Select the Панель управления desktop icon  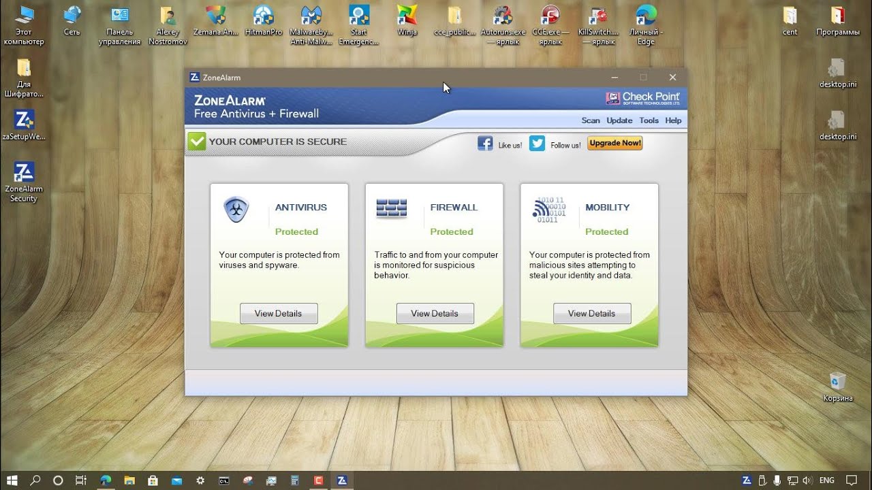120,26
